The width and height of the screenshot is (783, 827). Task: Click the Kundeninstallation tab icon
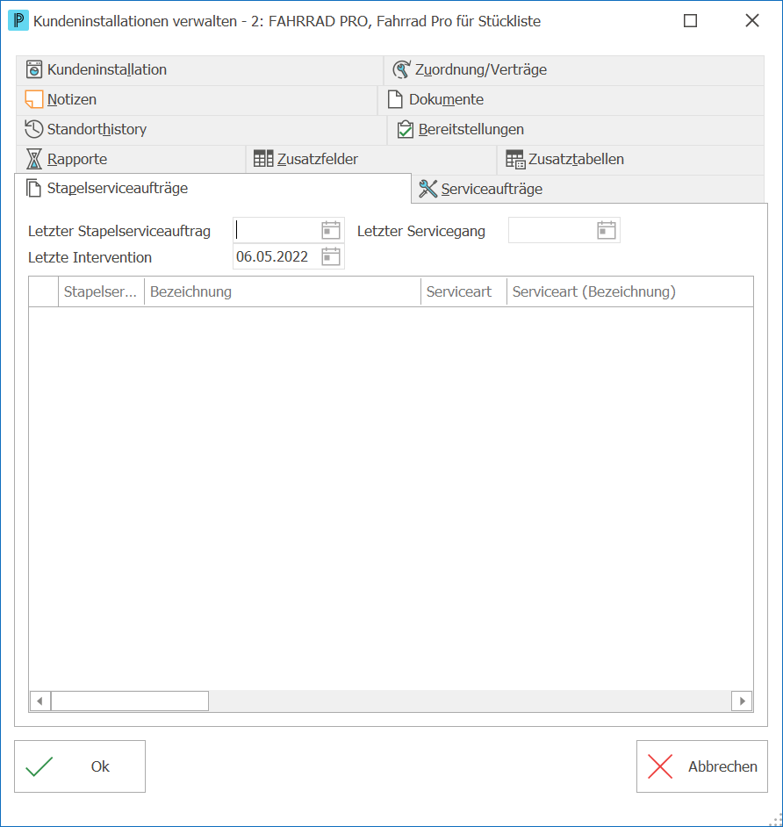click(34, 69)
